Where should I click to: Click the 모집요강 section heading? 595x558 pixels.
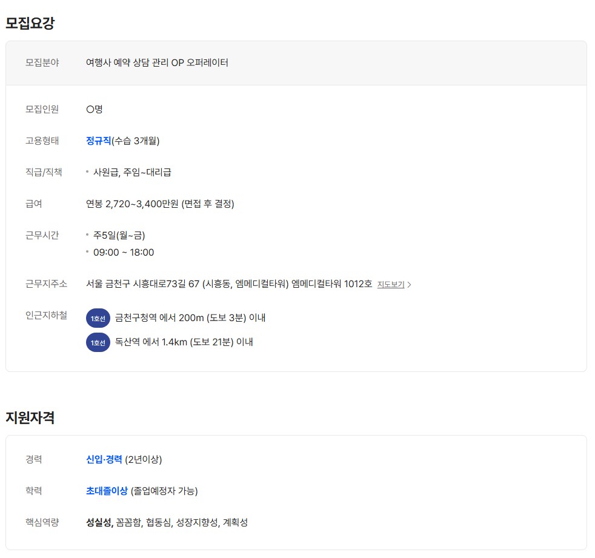point(30,23)
